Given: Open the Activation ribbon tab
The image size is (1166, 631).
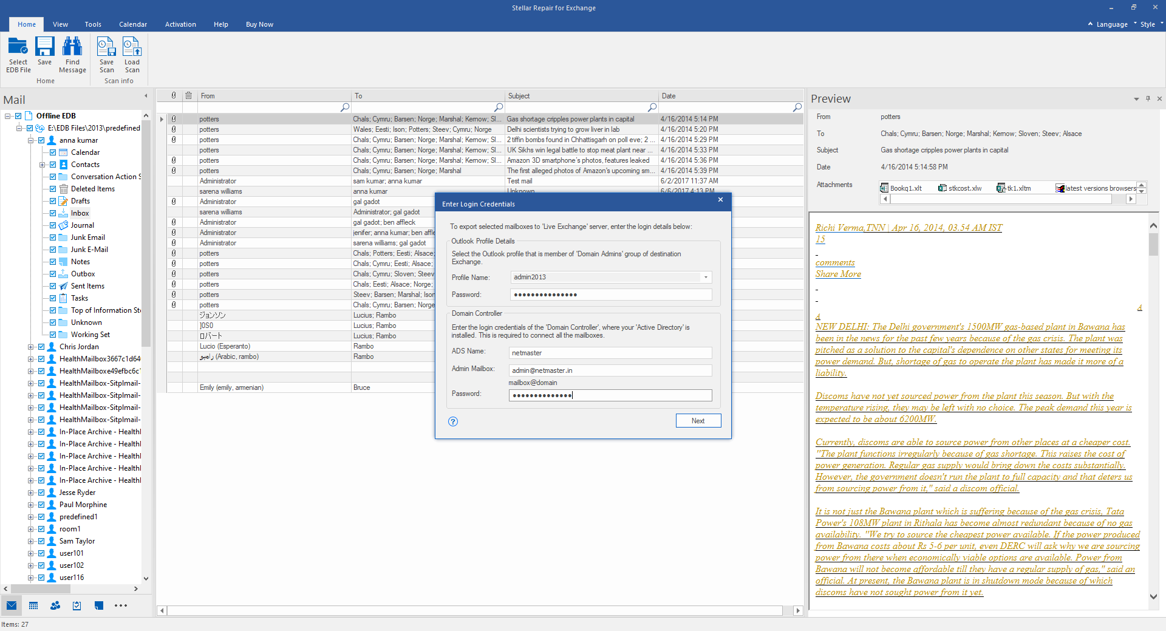Looking at the screenshot, I should pos(180,24).
